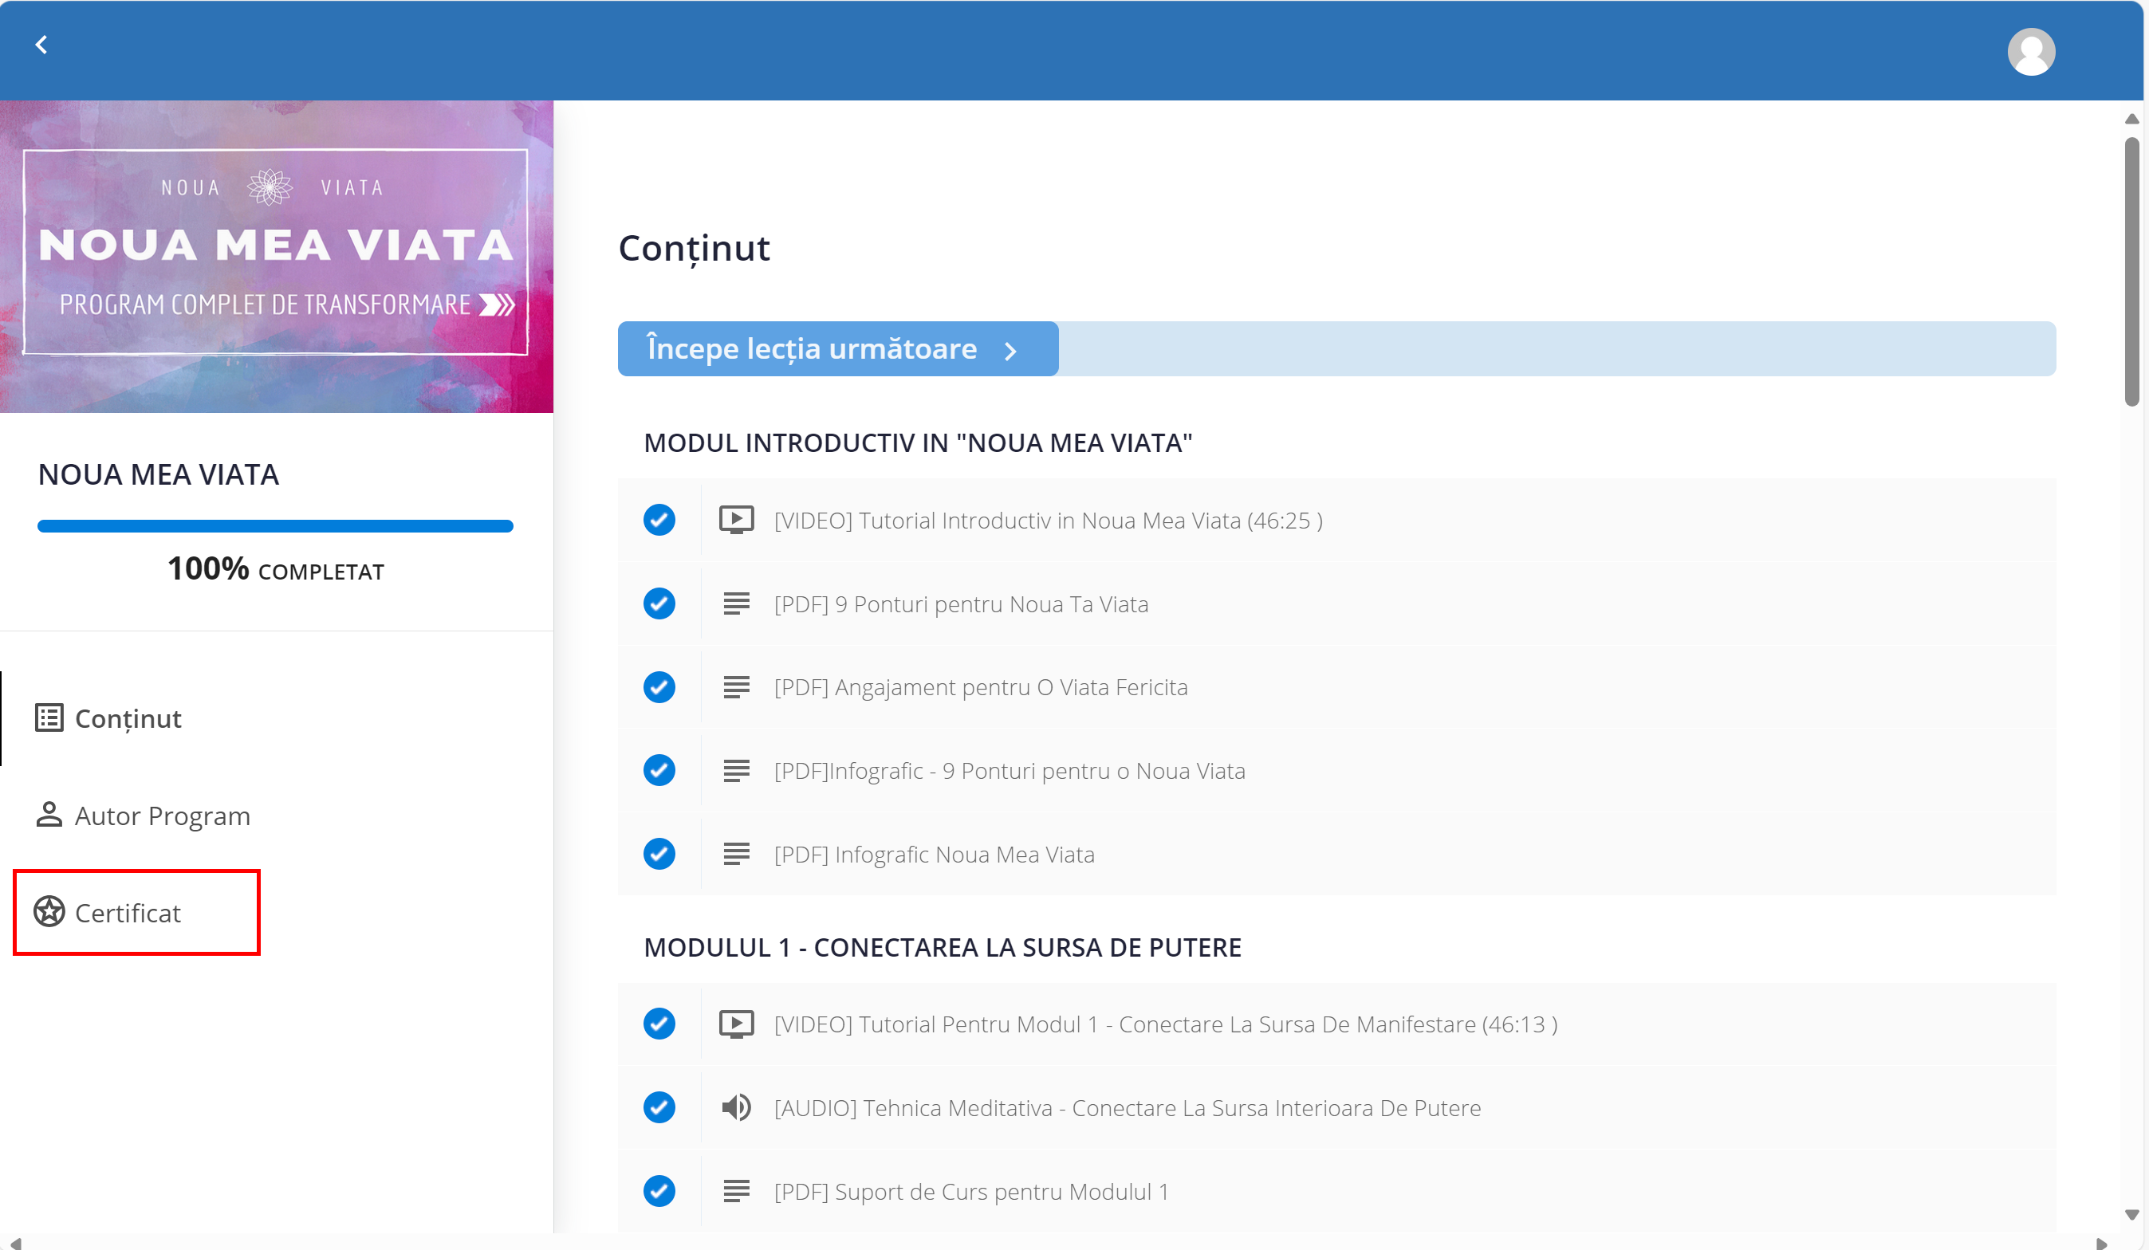The width and height of the screenshot is (2149, 1250).
Task: Start next lesson with Începe lecția următoare
Action: pos(837,348)
